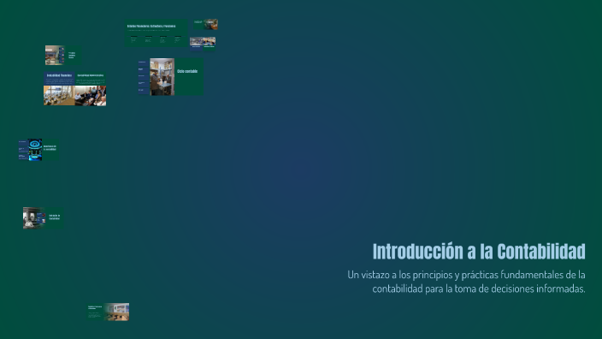
Task: Click the open-plan office photo under Contabilidad Financiera
Action: tap(59, 95)
